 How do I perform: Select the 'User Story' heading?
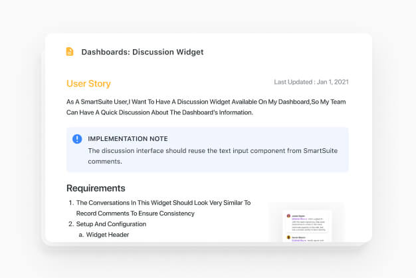(x=88, y=84)
